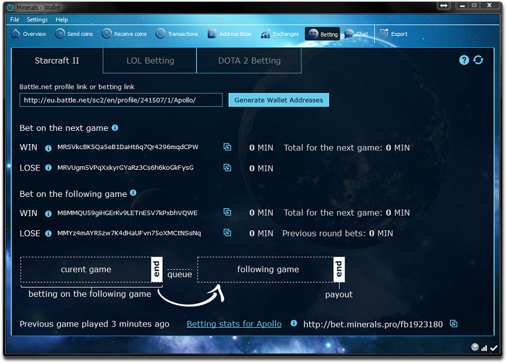Open the Settings menu
The image size is (506, 363).
pos(37,20)
